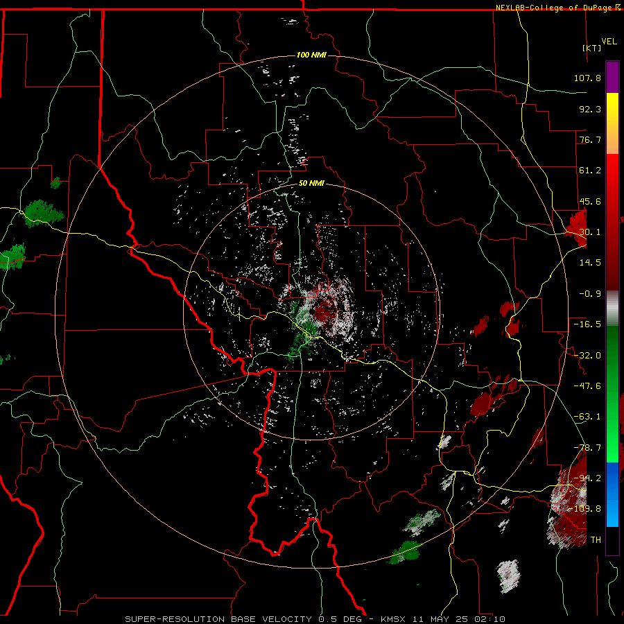Click the -78.7 velocity scale value
Image resolution: width=624 pixels, height=624 pixels.
pyautogui.click(x=587, y=448)
